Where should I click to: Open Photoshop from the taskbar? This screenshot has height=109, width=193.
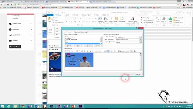[52, 106]
